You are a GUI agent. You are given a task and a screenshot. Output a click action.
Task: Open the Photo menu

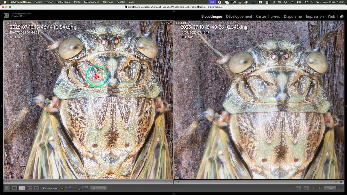(x=77, y=2)
